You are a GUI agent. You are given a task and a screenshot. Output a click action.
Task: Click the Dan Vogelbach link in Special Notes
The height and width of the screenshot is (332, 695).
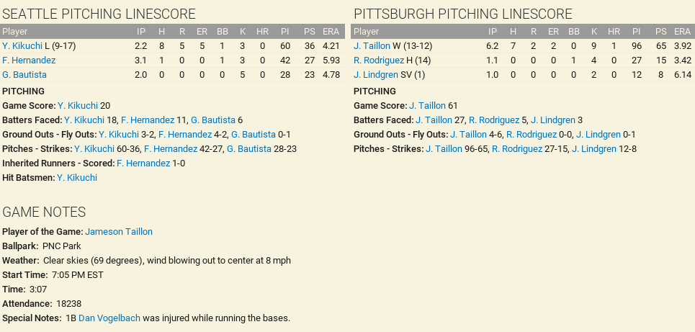tap(109, 318)
